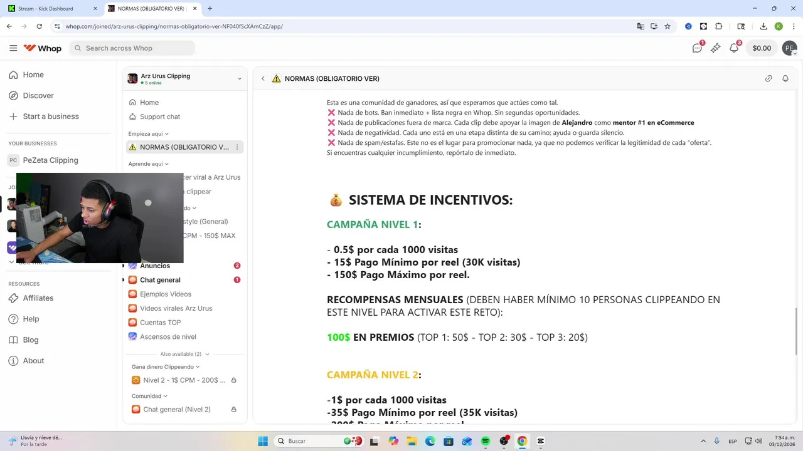This screenshot has width=803, height=451.
Task: Click the Buscar taskbar search box
Action: pyautogui.click(x=320, y=441)
